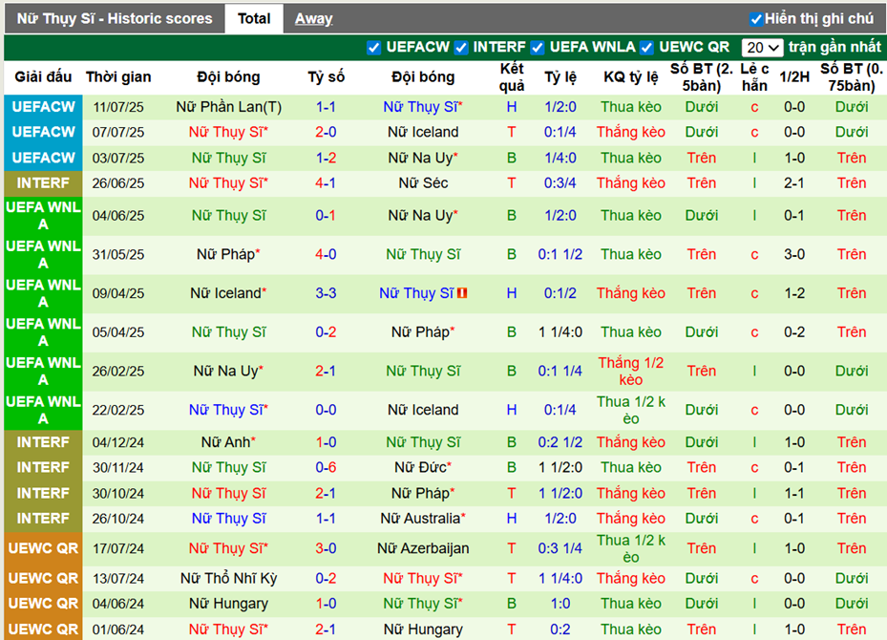This screenshot has height=640, width=887.
Task: Click the 0-2 score against Nữ Thổ Nhĩ Kỳ
Action: (326, 578)
